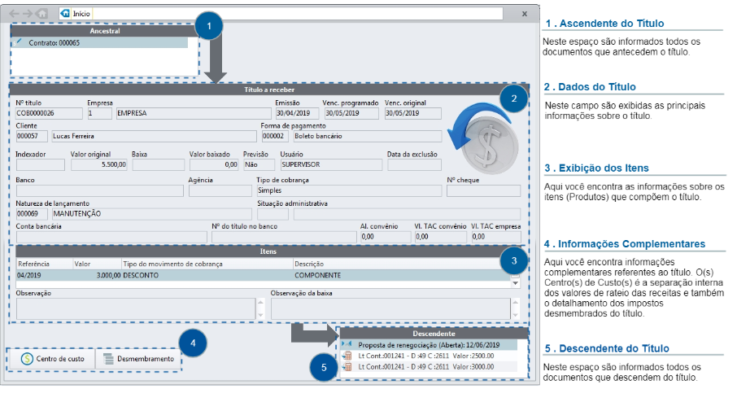The image size is (737, 402).
Task: Click the Agência field
Action: coord(220,191)
